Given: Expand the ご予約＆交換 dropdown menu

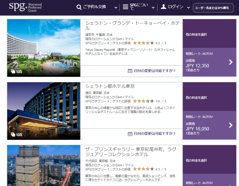Looking at the screenshot, I should [116, 7].
